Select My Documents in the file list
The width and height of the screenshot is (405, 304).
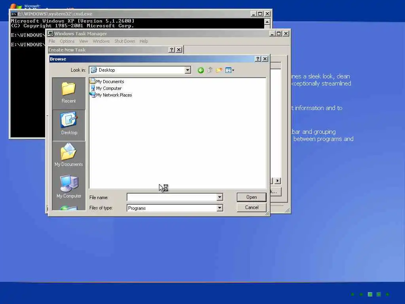[107, 82]
